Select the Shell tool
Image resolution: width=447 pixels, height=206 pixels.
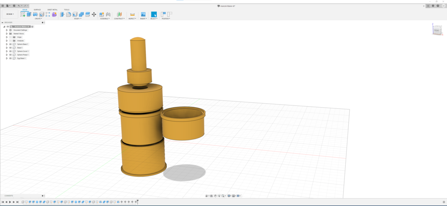[75, 14]
